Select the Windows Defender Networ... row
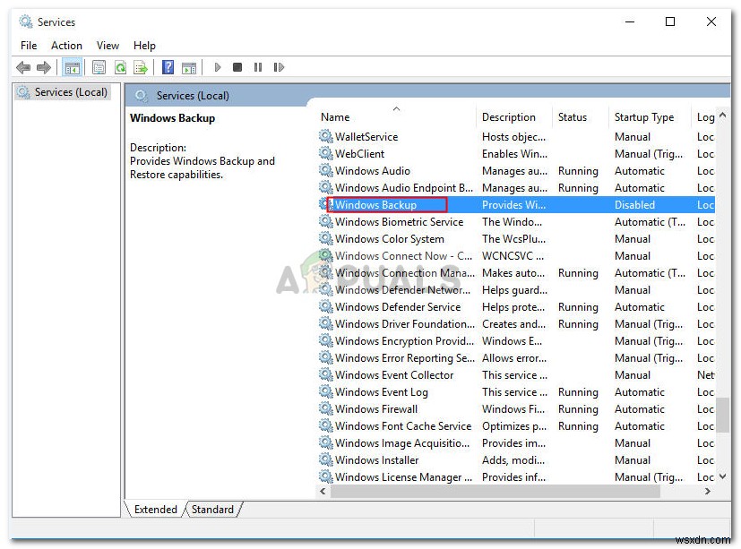Screen dimensions: 741x549 (516, 289)
